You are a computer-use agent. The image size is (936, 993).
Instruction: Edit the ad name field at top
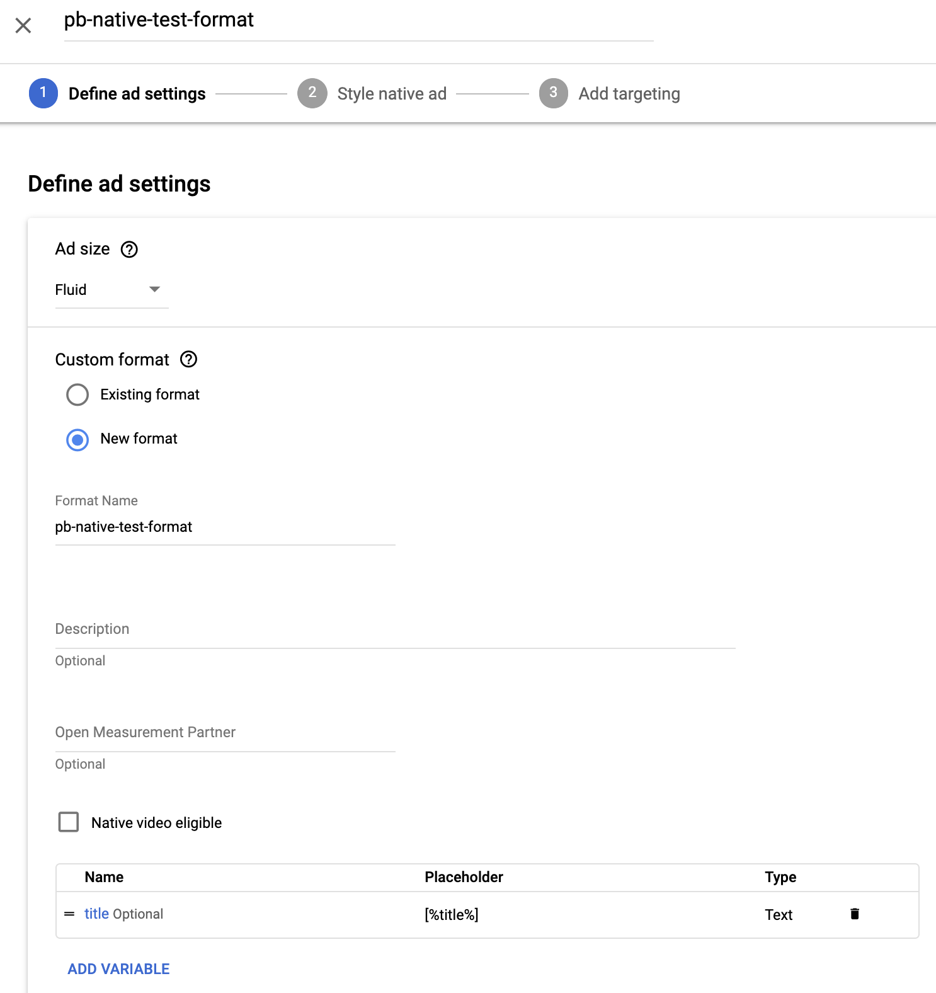(358, 21)
